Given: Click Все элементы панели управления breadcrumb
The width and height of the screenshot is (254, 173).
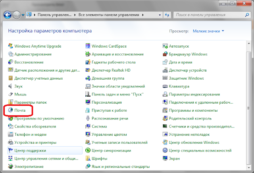Looking at the screenshot, I should [x=109, y=15].
